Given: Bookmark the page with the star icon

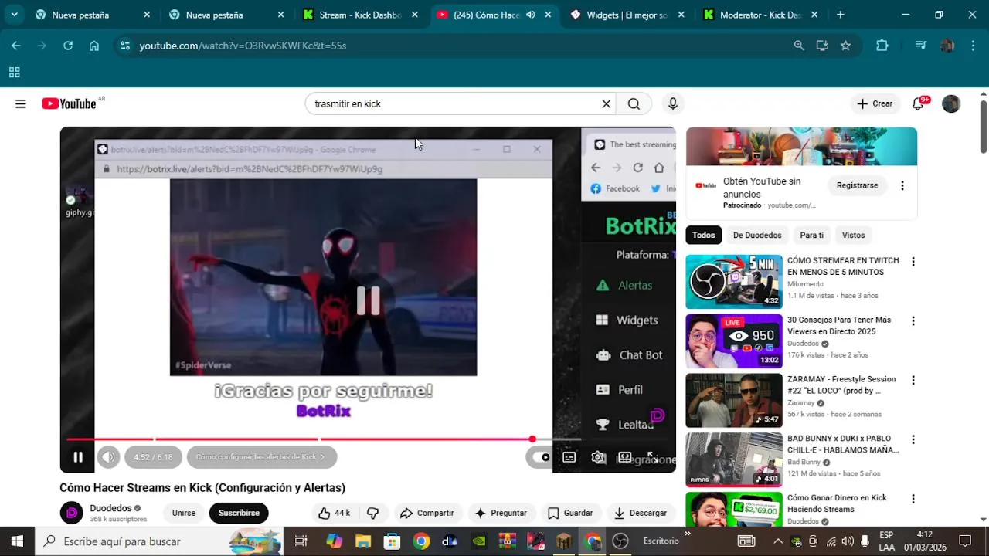Looking at the screenshot, I should click(x=845, y=46).
